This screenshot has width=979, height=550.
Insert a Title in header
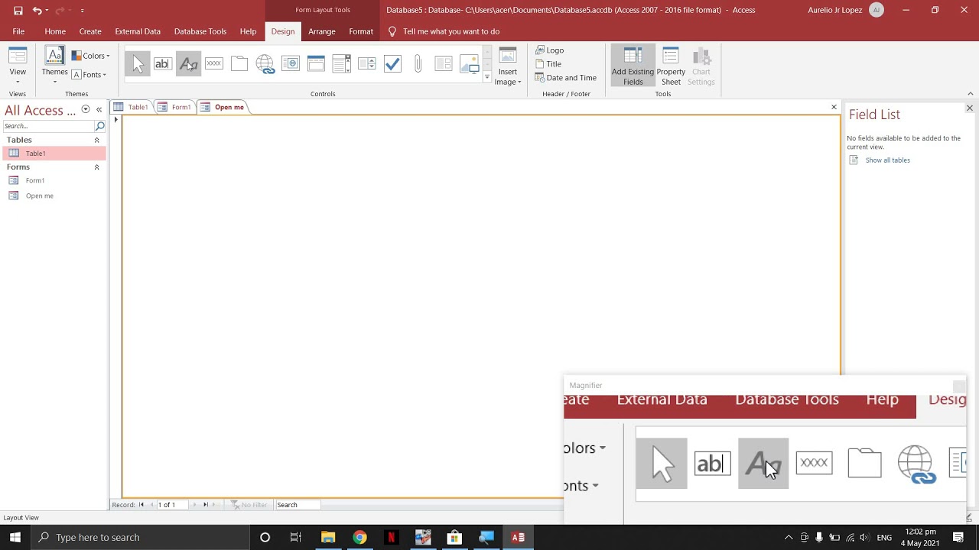pos(548,64)
